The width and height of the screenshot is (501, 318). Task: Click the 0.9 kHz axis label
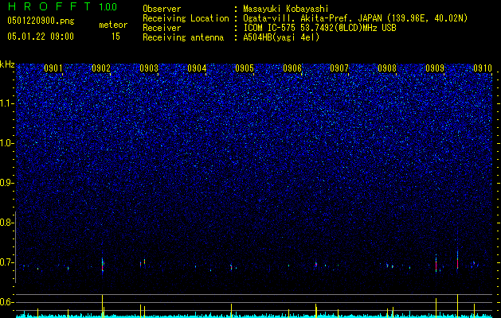pyautogui.click(x=6, y=183)
